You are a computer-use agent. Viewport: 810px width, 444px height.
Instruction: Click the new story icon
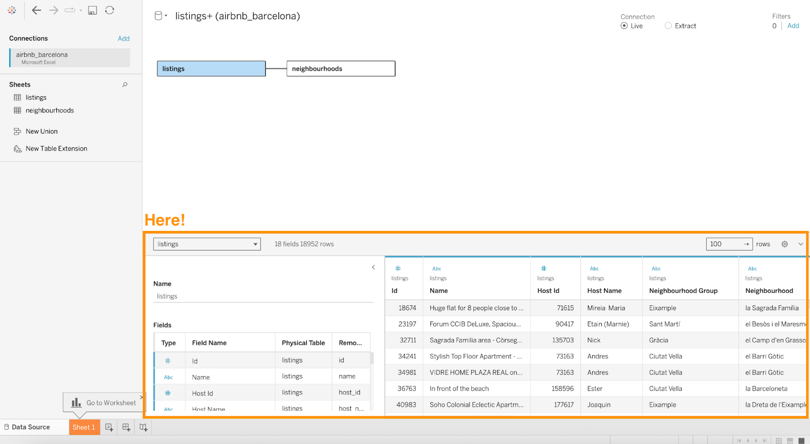143,427
